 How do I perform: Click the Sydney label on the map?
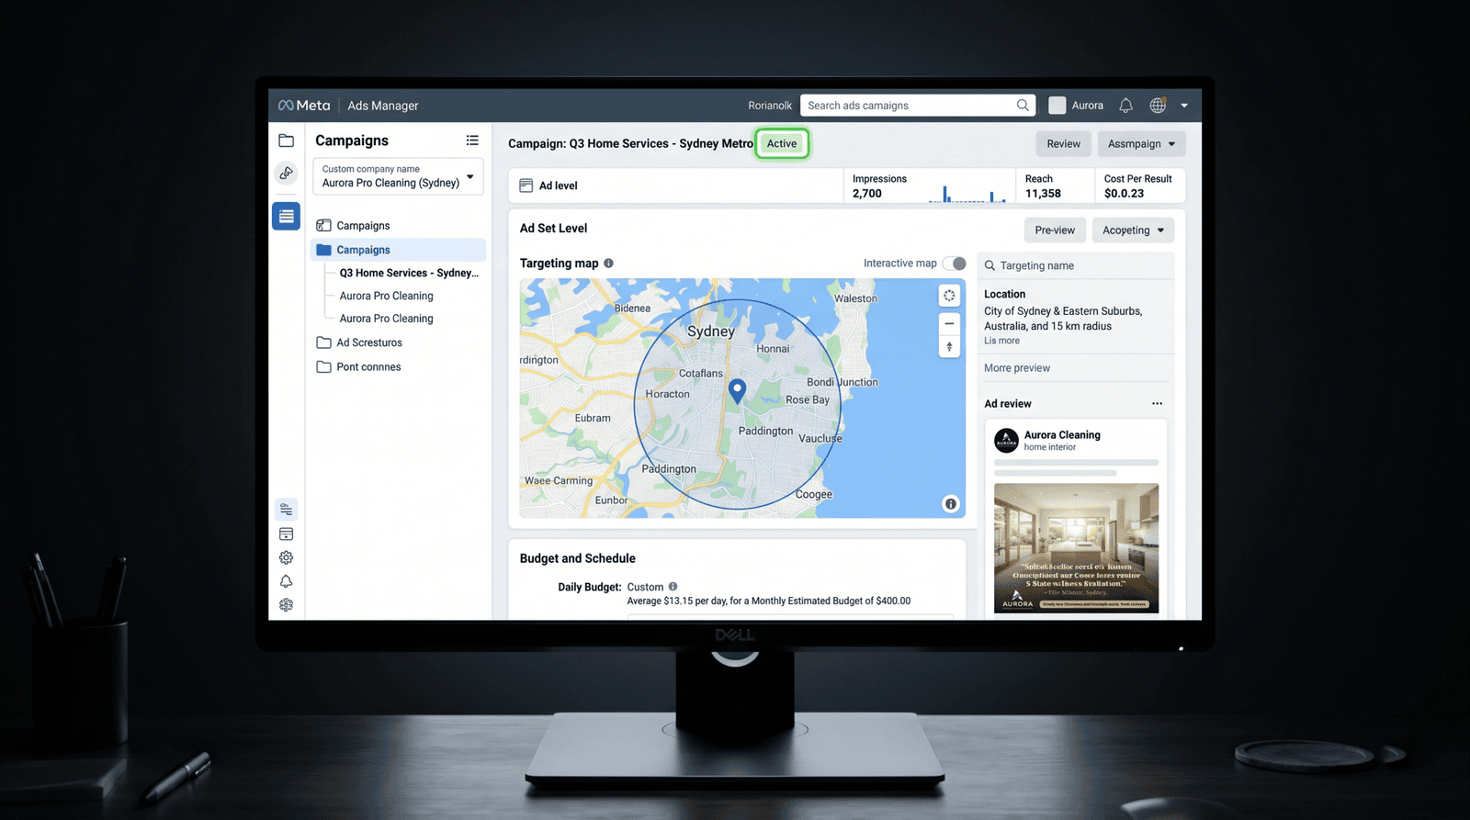[711, 331]
